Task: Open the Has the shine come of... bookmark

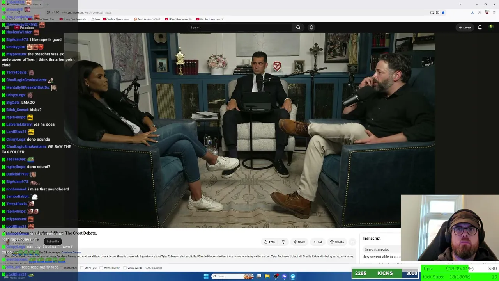Action: coord(211,19)
